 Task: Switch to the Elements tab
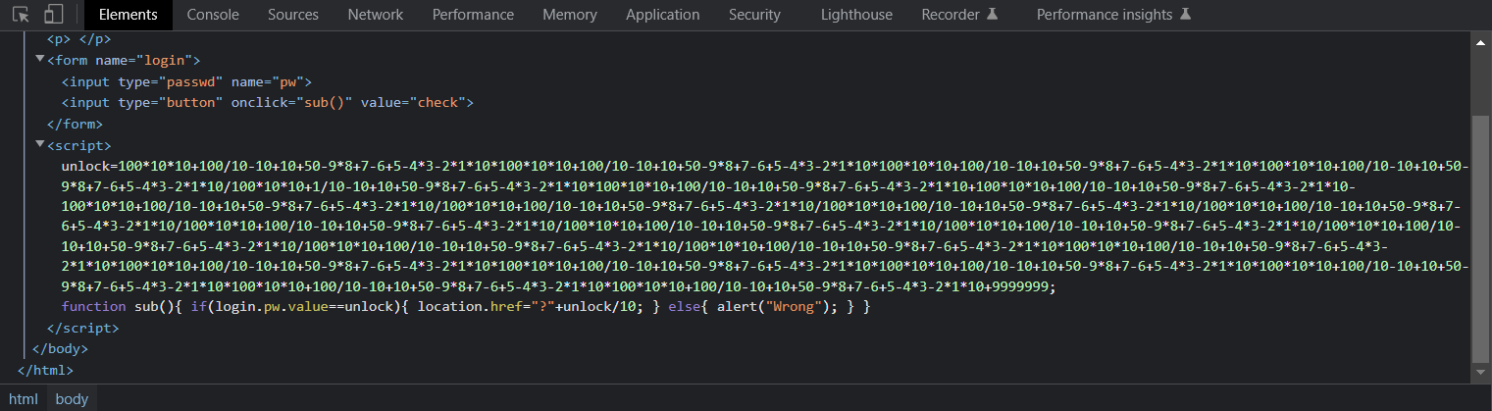click(129, 15)
